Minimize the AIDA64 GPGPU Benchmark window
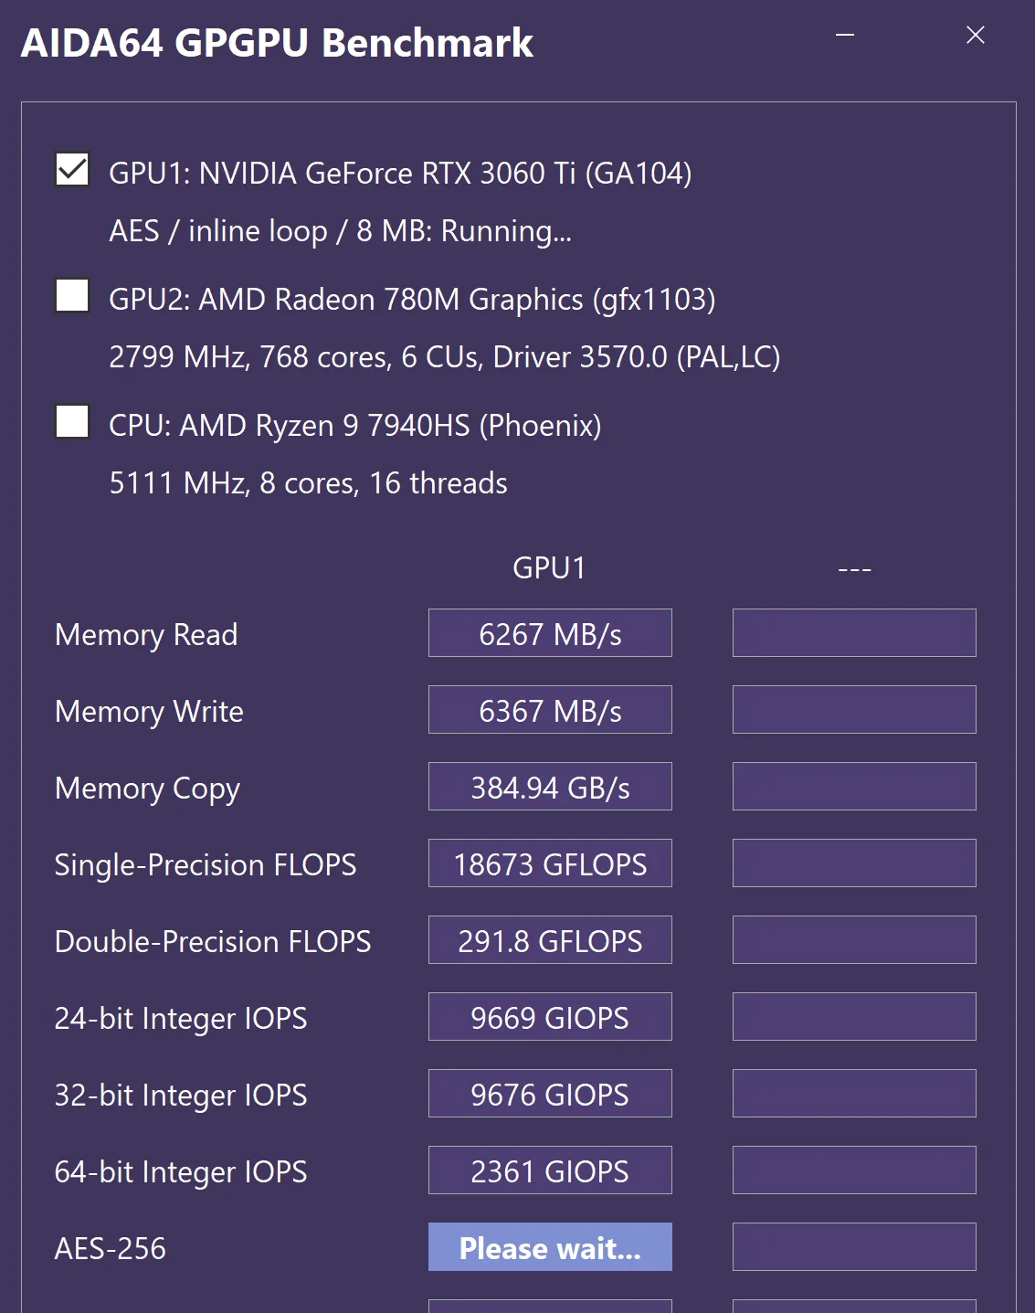 click(845, 36)
